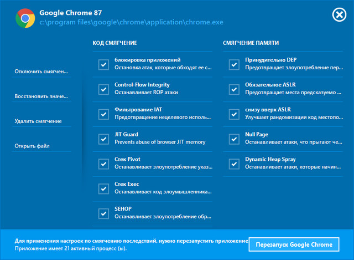Toggle the Фильтрование IAT checkbox
This screenshot has height=260, width=354.
[103, 114]
